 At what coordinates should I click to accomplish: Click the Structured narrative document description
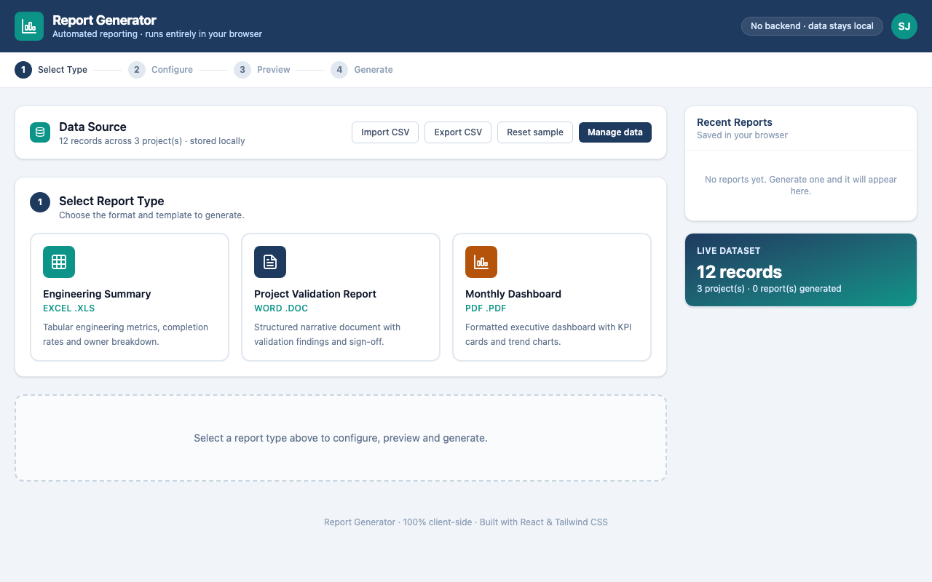tap(327, 335)
